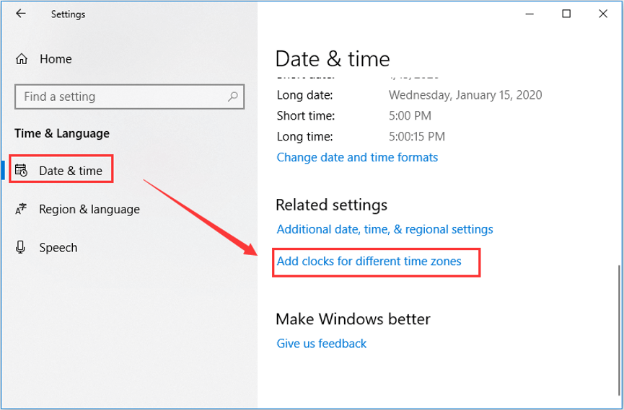This screenshot has height=410, width=624.
Task: Focus the Find a setting box
Action: [129, 97]
